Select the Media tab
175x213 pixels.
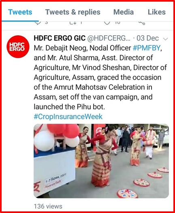124,12
